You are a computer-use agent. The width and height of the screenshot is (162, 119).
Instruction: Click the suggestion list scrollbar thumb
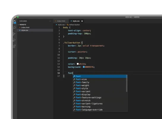[x=127, y=83]
